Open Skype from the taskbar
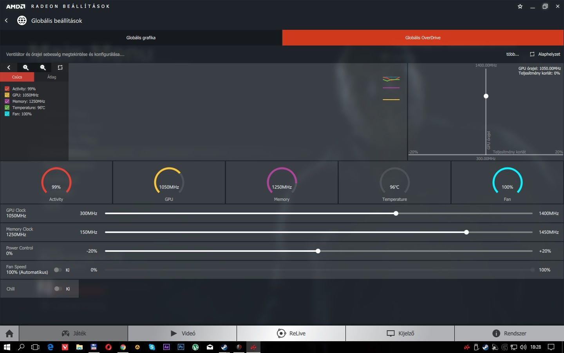The width and height of the screenshot is (564, 353). [152, 347]
